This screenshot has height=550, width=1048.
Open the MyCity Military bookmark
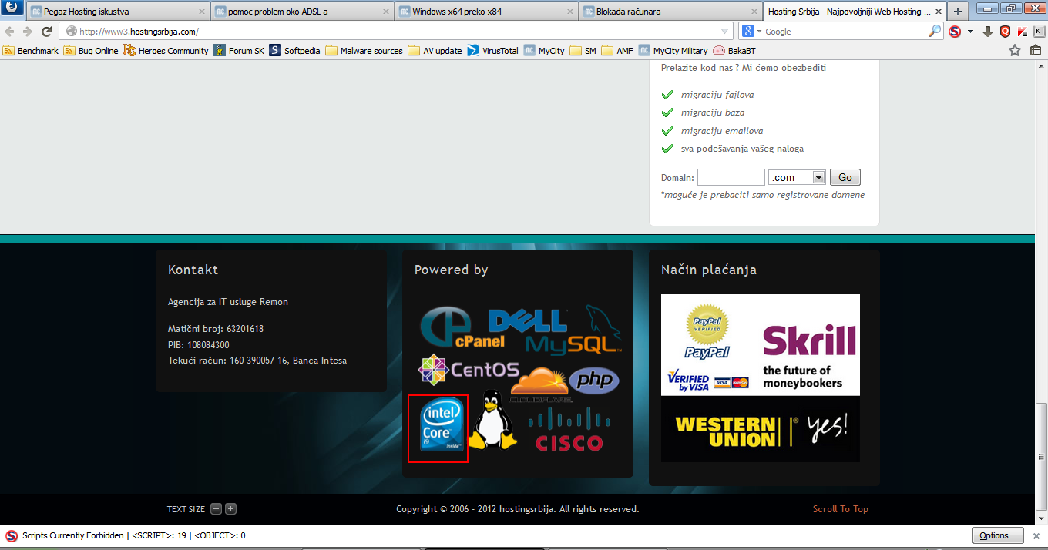pyautogui.click(x=673, y=50)
